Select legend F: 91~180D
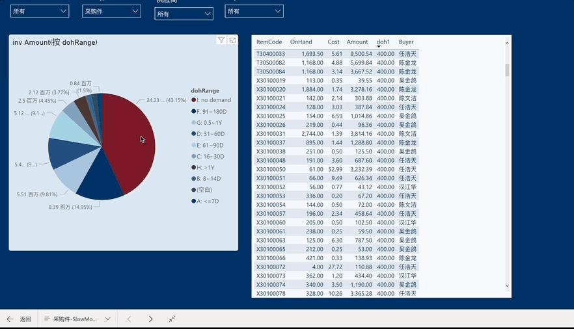The width and height of the screenshot is (574, 329). (209, 111)
